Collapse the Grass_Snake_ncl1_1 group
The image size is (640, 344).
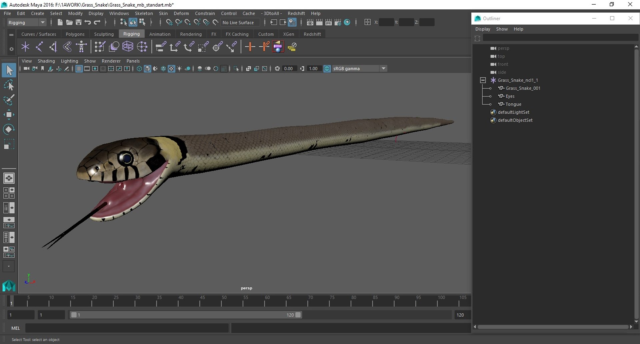(483, 80)
